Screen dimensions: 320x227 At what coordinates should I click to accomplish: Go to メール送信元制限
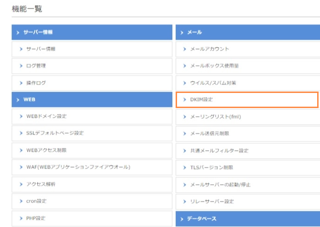click(x=248, y=134)
